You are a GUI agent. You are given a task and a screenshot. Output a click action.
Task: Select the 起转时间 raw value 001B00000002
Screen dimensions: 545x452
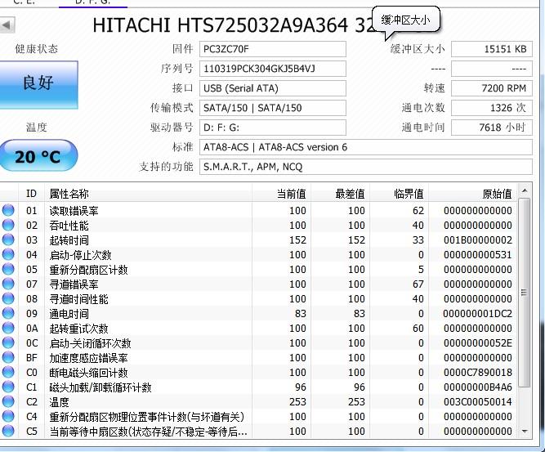point(478,240)
